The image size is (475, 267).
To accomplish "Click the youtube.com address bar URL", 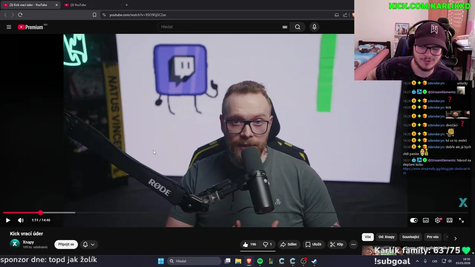I will [138, 15].
